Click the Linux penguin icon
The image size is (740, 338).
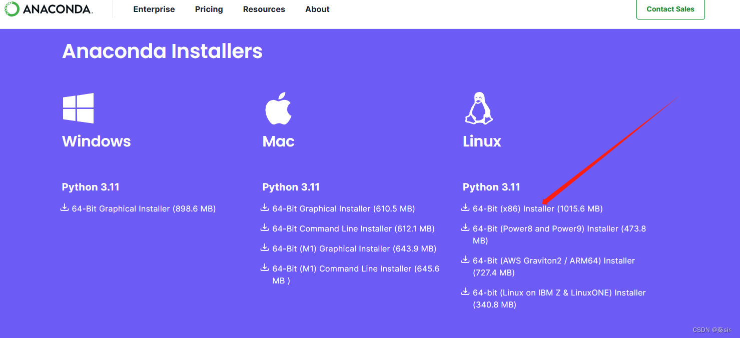[x=479, y=108]
